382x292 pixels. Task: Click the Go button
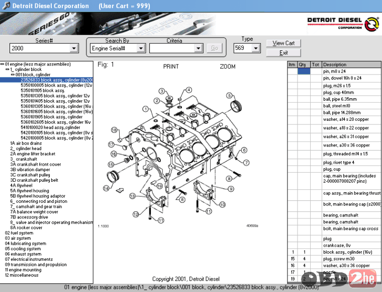click(x=215, y=48)
